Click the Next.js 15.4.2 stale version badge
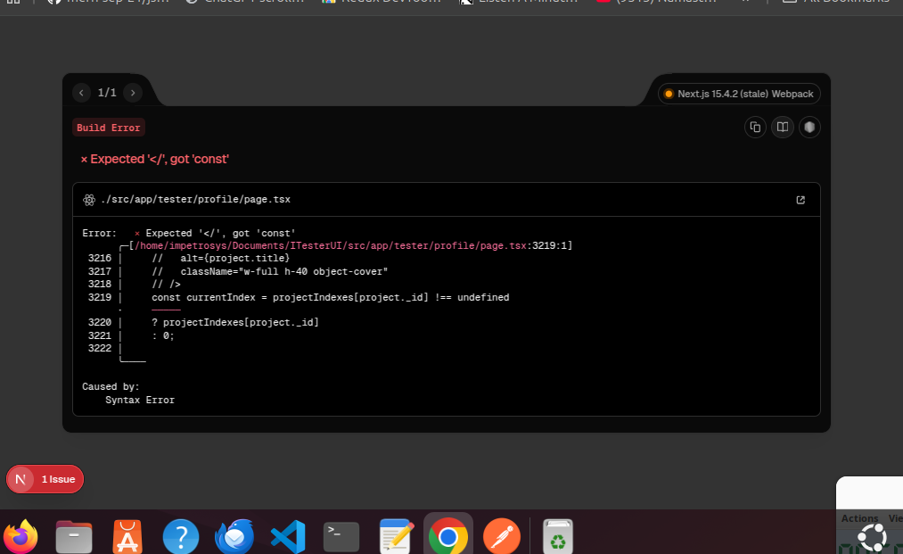The image size is (903, 554). (739, 94)
